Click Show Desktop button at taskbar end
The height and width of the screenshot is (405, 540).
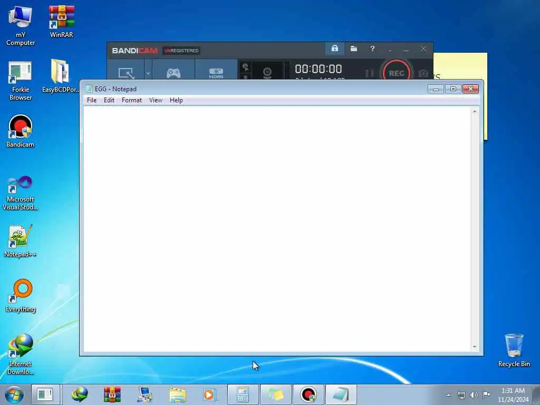(x=536, y=394)
